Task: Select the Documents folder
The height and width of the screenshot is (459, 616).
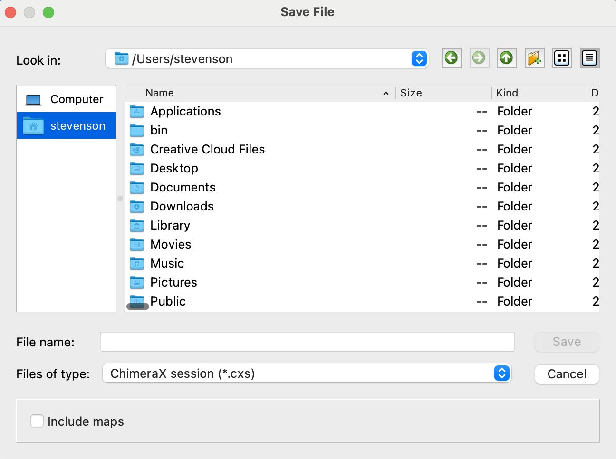Action: tap(183, 187)
